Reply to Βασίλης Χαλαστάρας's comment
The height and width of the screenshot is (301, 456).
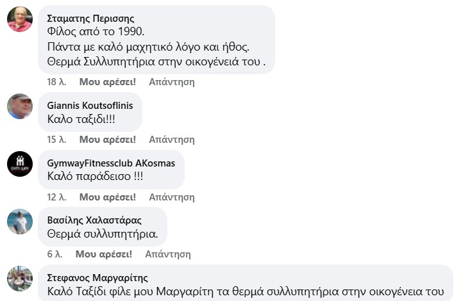coord(167,254)
